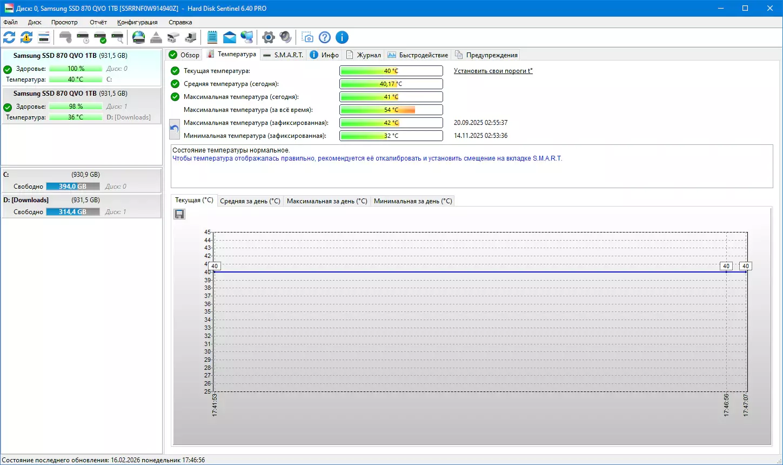Image resolution: width=783 pixels, height=465 pixels.
Task: Open the 'Средняя за день (°C)' chart tab
Action: (x=250, y=201)
